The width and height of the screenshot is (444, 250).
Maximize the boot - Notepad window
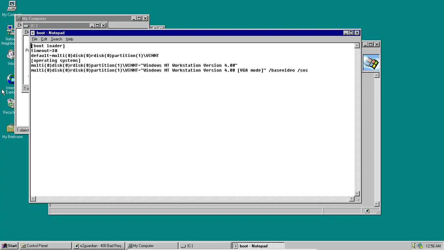[351, 33]
